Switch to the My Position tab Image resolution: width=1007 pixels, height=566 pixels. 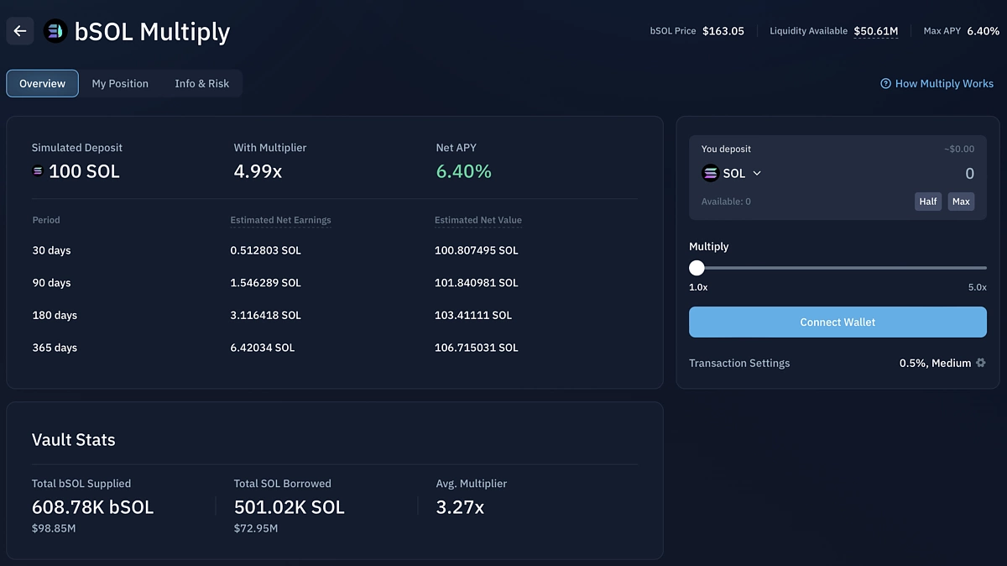pos(120,83)
